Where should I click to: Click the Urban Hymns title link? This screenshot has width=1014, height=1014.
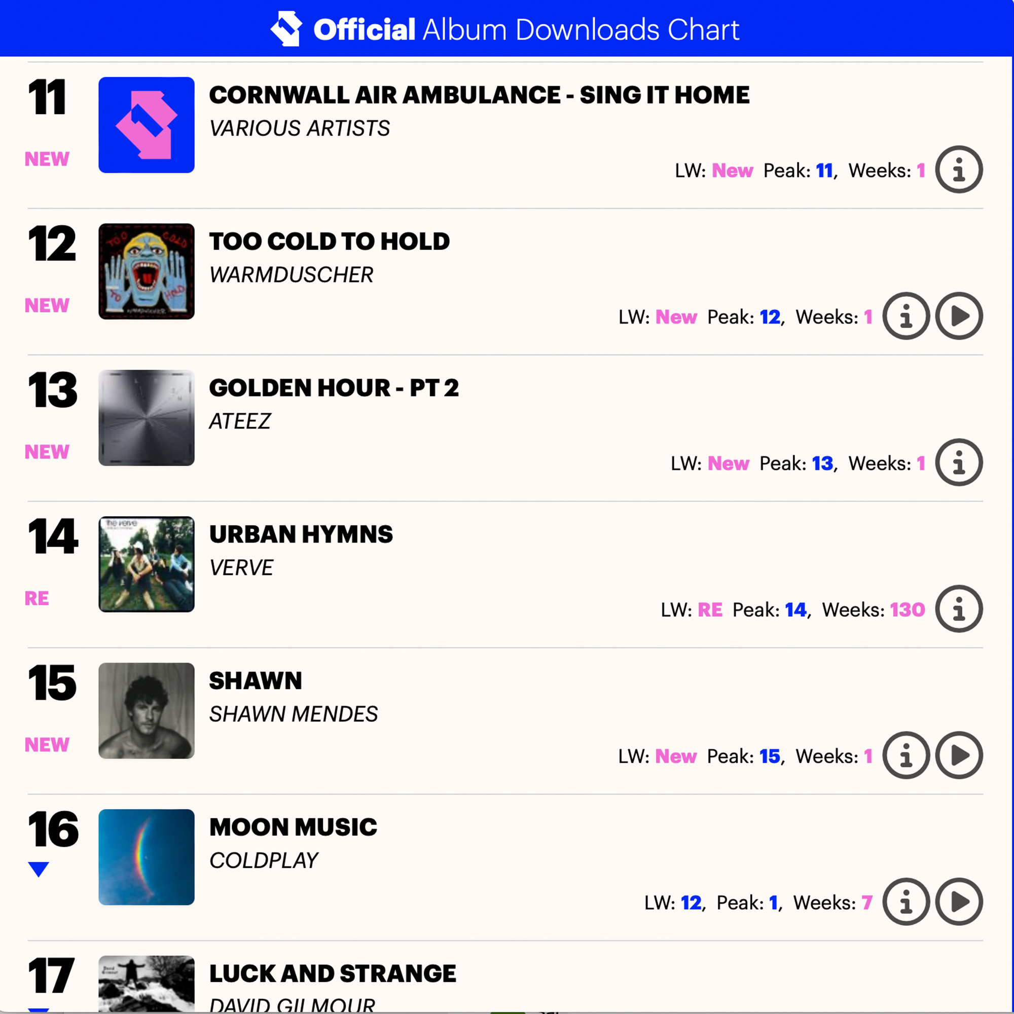click(301, 534)
